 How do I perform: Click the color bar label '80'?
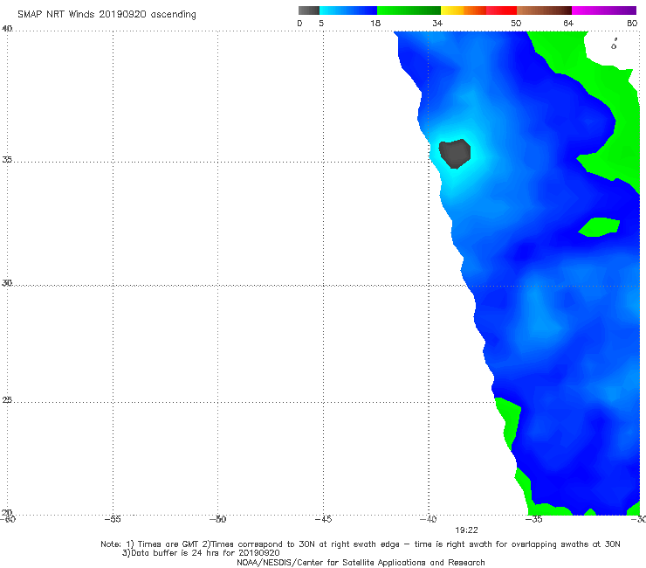632,23
